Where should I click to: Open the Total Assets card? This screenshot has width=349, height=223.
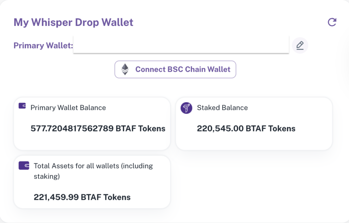pos(92,182)
